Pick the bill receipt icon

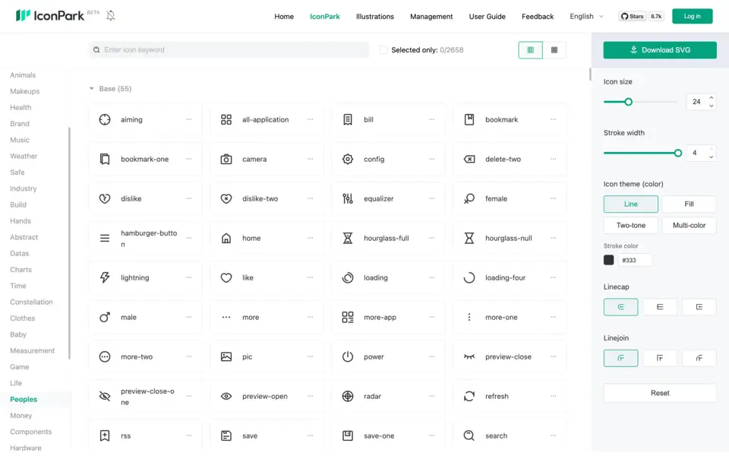(348, 119)
